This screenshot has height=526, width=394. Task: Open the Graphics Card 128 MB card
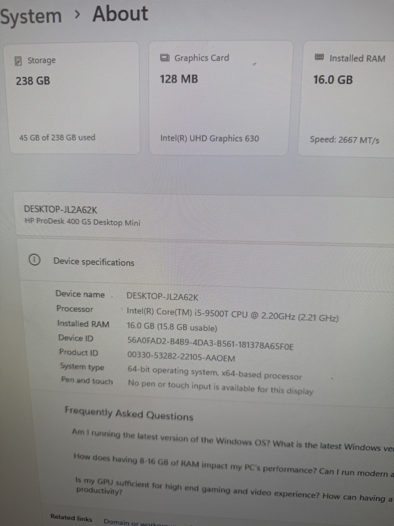tap(220, 98)
